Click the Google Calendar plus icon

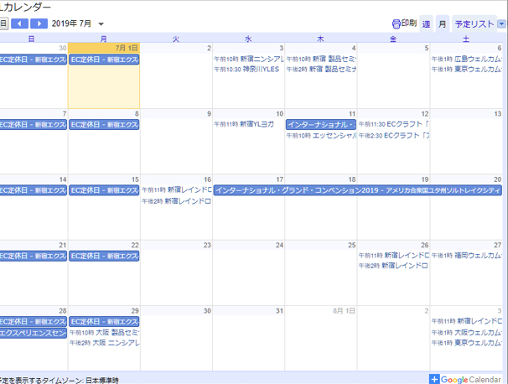(x=434, y=379)
